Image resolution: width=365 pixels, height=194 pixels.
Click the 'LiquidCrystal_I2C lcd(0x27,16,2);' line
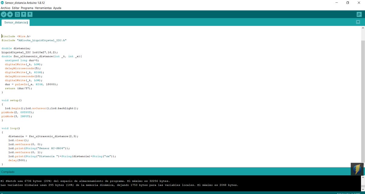(30, 52)
